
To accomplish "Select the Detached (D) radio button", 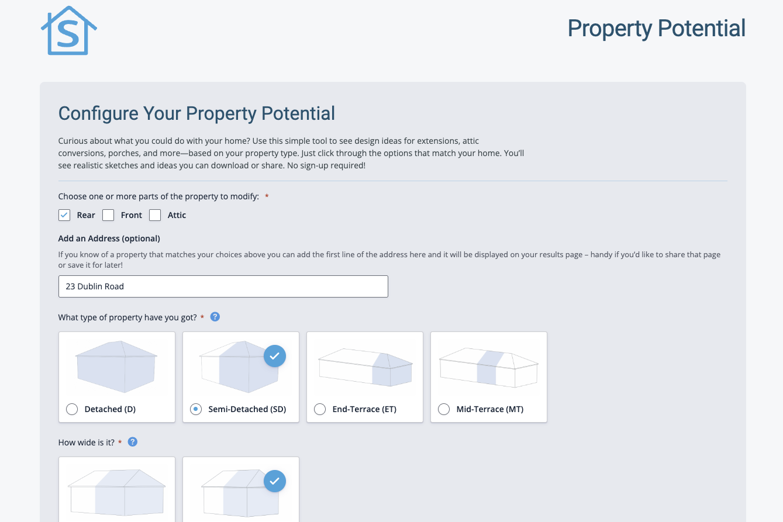I will (x=72, y=409).
